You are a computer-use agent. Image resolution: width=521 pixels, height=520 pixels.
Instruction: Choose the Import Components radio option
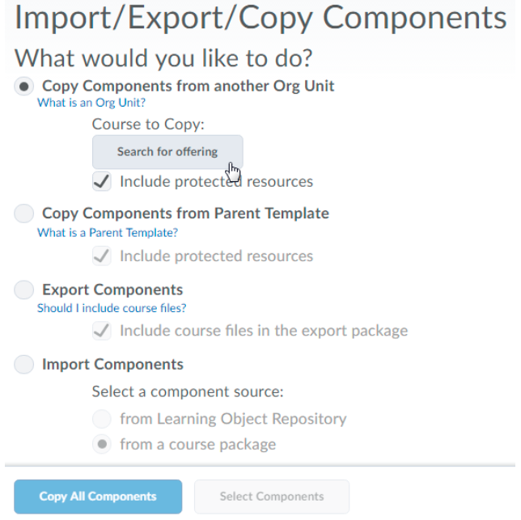click(x=24, y=365)
